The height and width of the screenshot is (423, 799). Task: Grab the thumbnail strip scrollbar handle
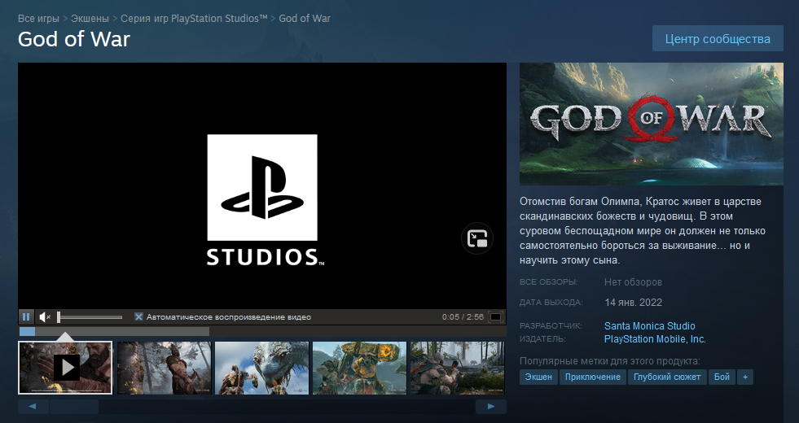[x=74, y=406]
